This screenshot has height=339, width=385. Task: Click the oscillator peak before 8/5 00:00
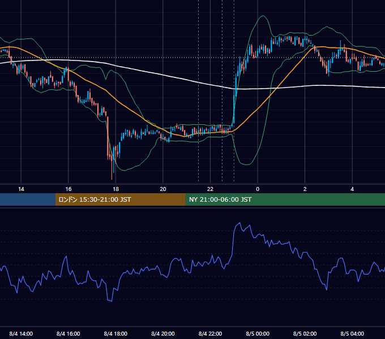click(x=239, y=223)
